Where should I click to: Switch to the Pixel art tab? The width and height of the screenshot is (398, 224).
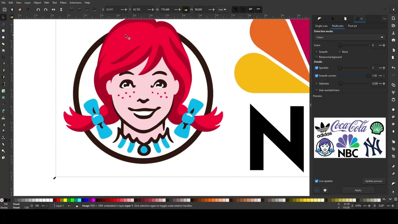(x=352, y=26)
